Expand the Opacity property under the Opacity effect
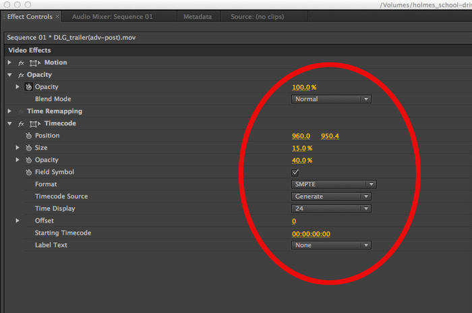Image resolution: width=472 pixels, height=313 pixels. (x=18, y=87)
